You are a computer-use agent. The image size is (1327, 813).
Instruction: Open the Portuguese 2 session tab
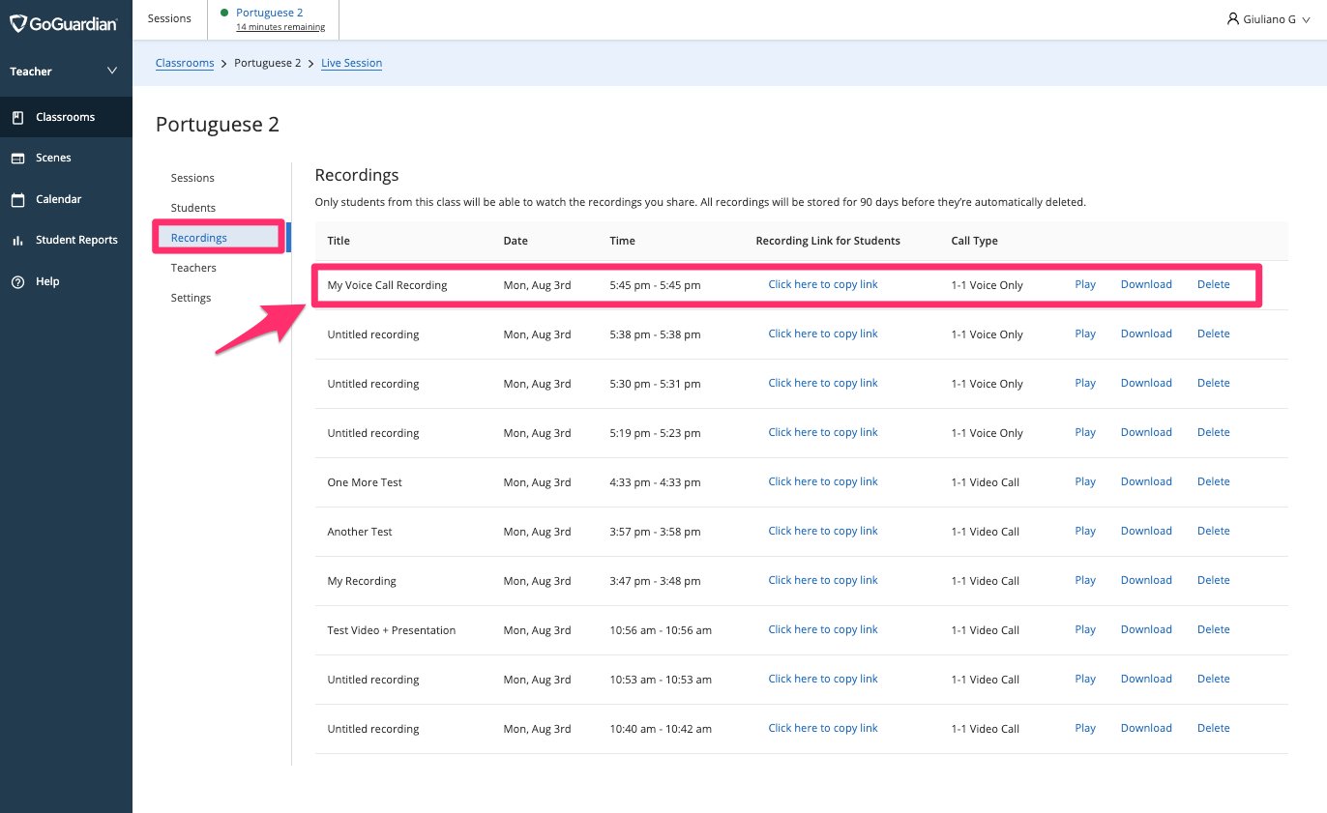274,19
